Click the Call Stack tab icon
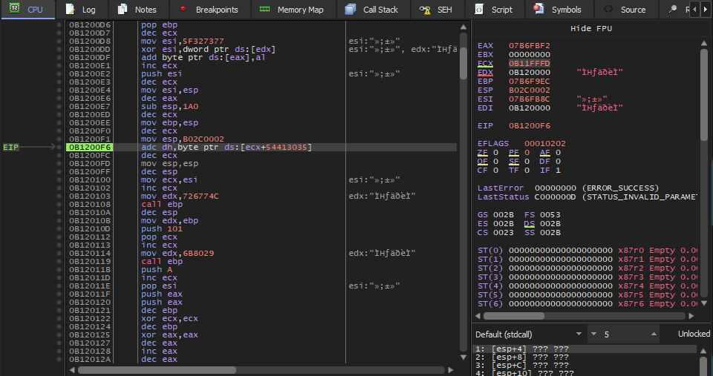The height and width of the screenshot is (376, 713). 351,10
